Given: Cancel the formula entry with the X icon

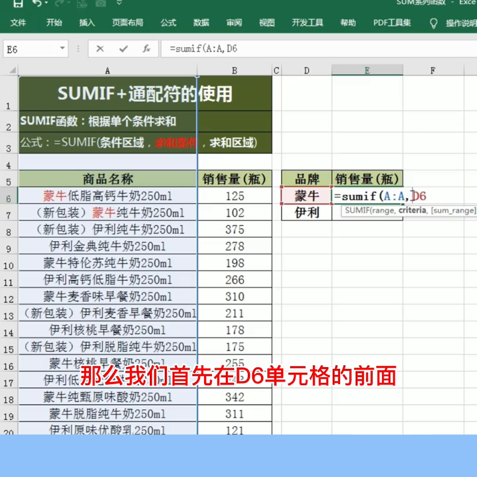Looking at the screenshot, I should pyautogui.click(x=100, y=48).
